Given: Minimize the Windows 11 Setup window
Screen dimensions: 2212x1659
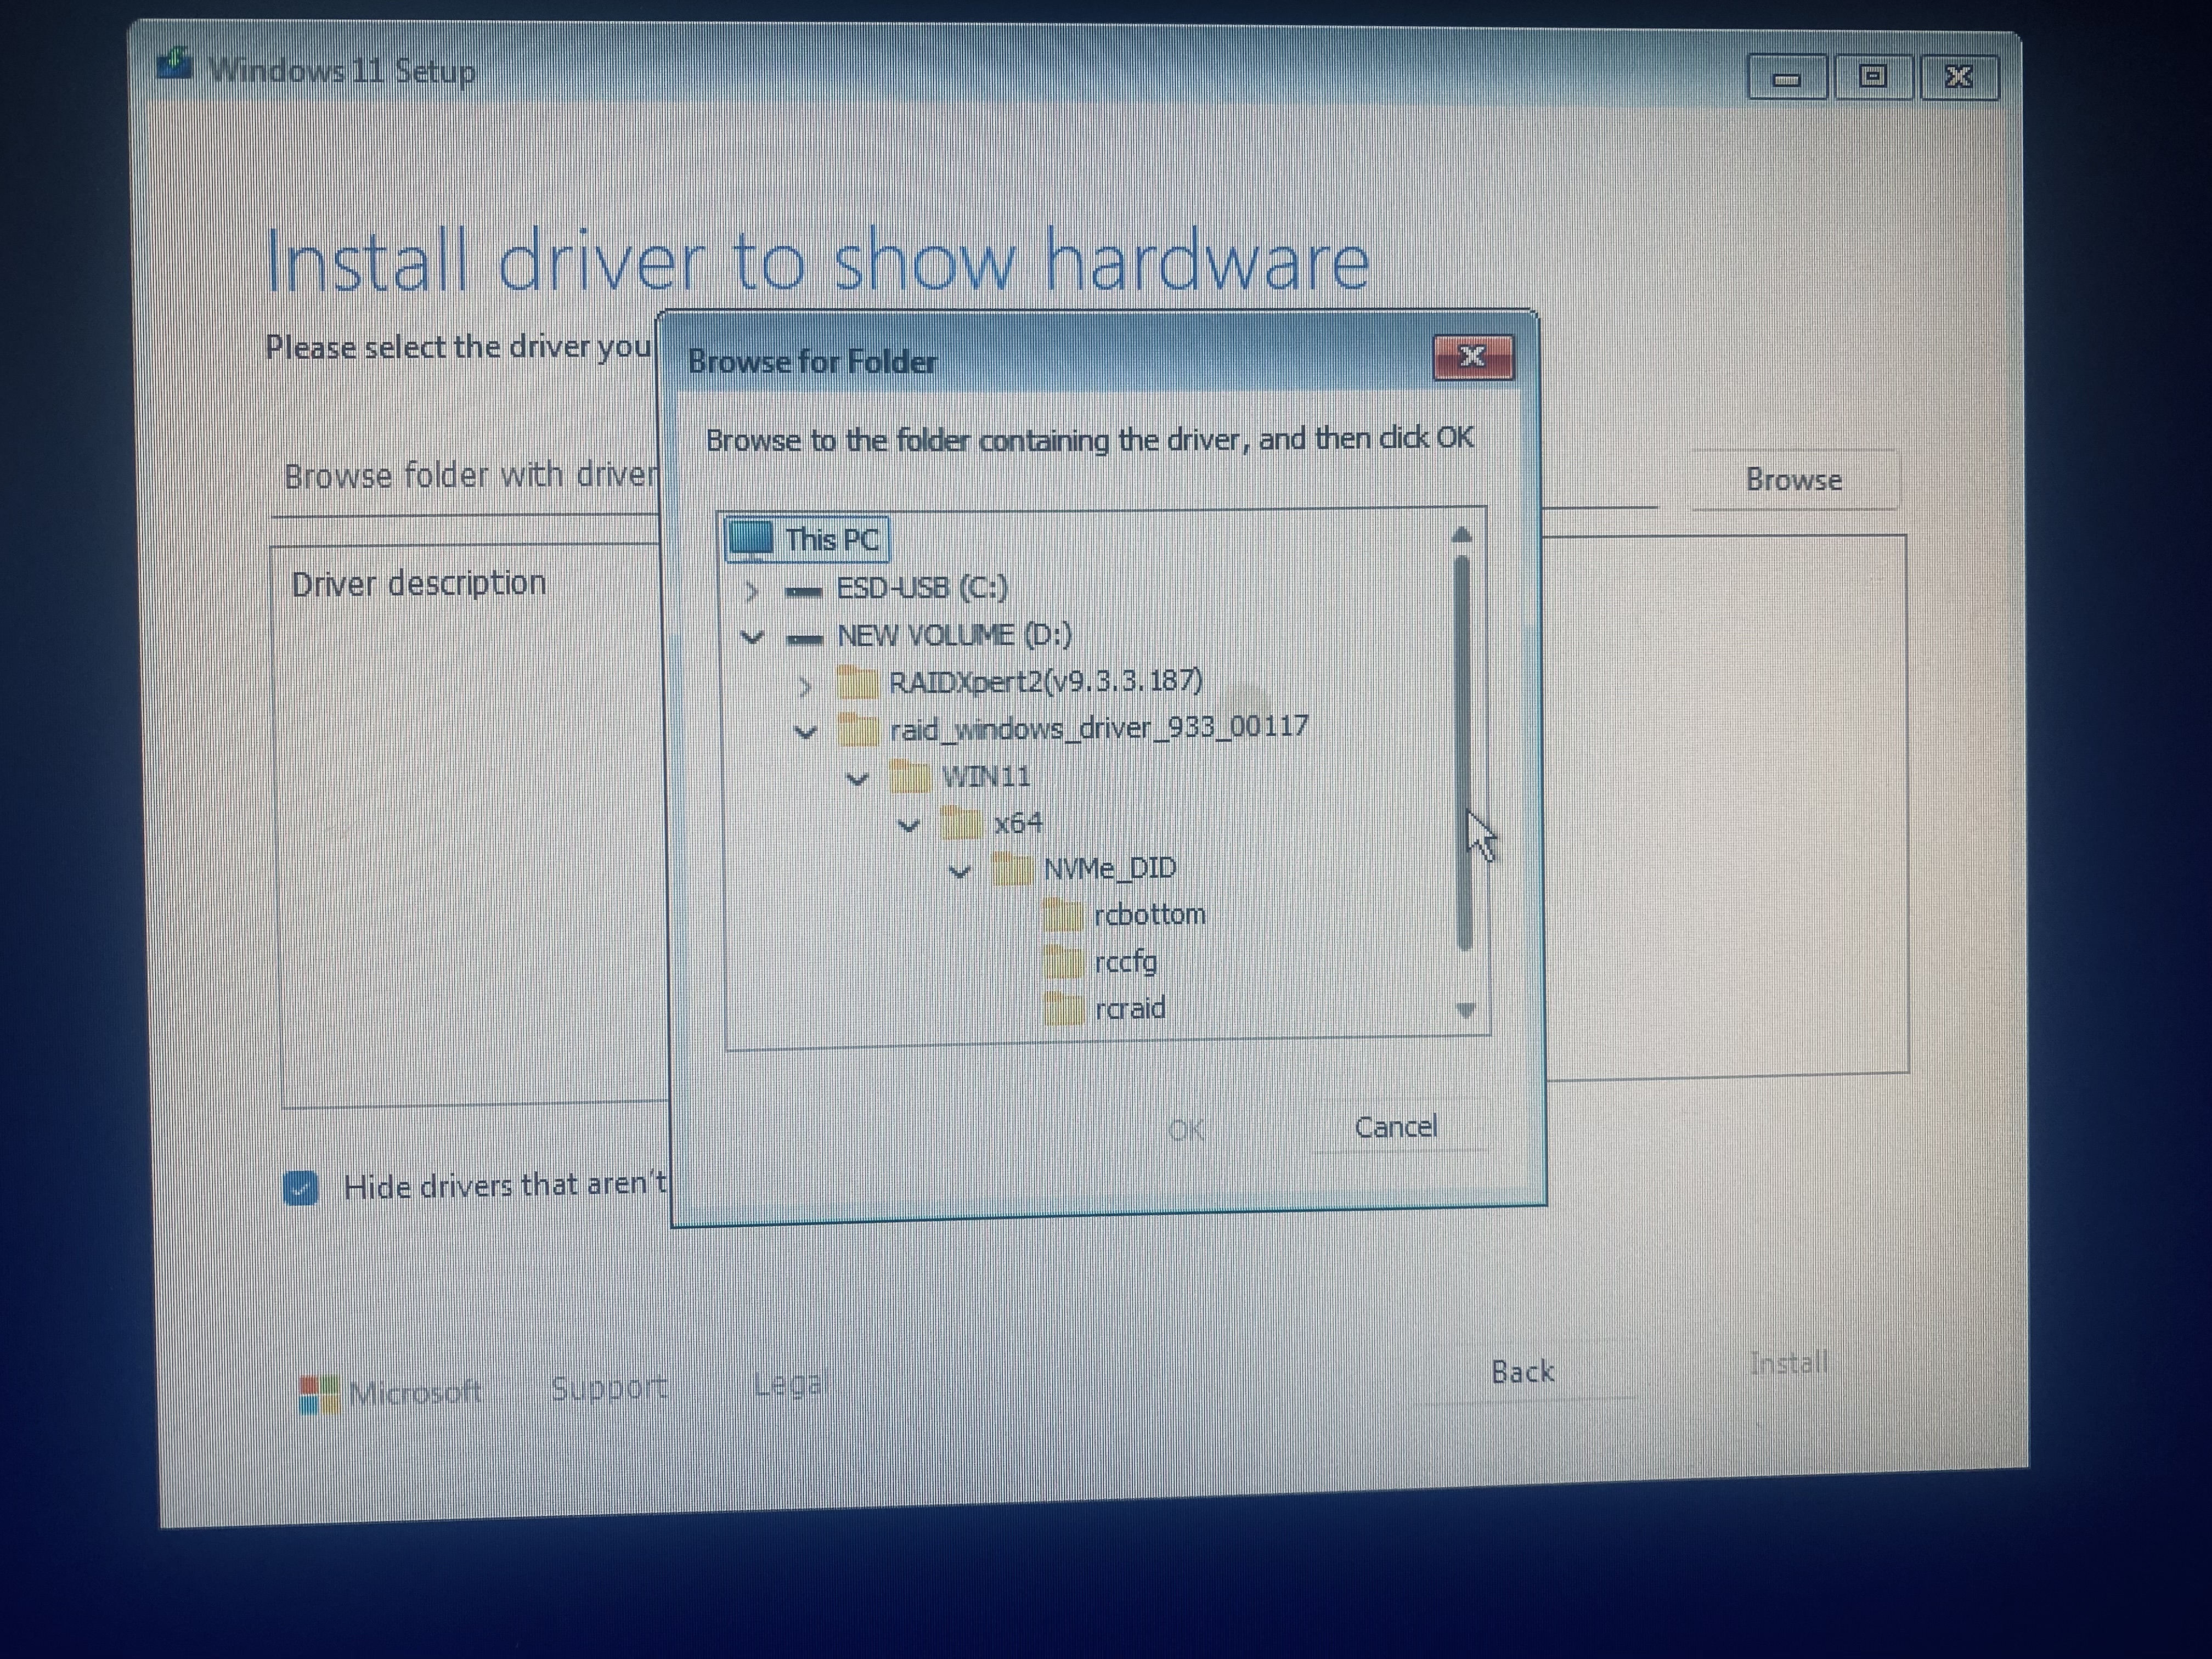Looking at the screenshot, I should [x=1787, y=77].
